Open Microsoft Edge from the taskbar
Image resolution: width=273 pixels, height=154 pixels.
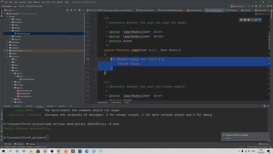(87, 151)
